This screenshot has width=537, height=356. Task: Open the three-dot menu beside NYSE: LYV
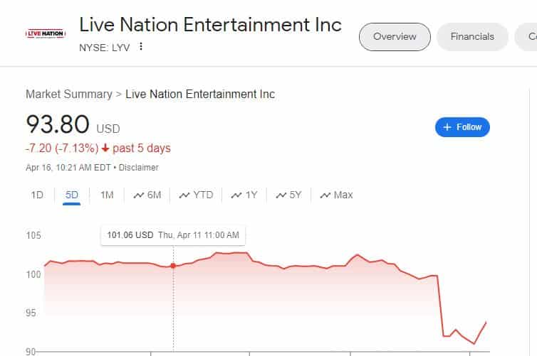(141, 46)
